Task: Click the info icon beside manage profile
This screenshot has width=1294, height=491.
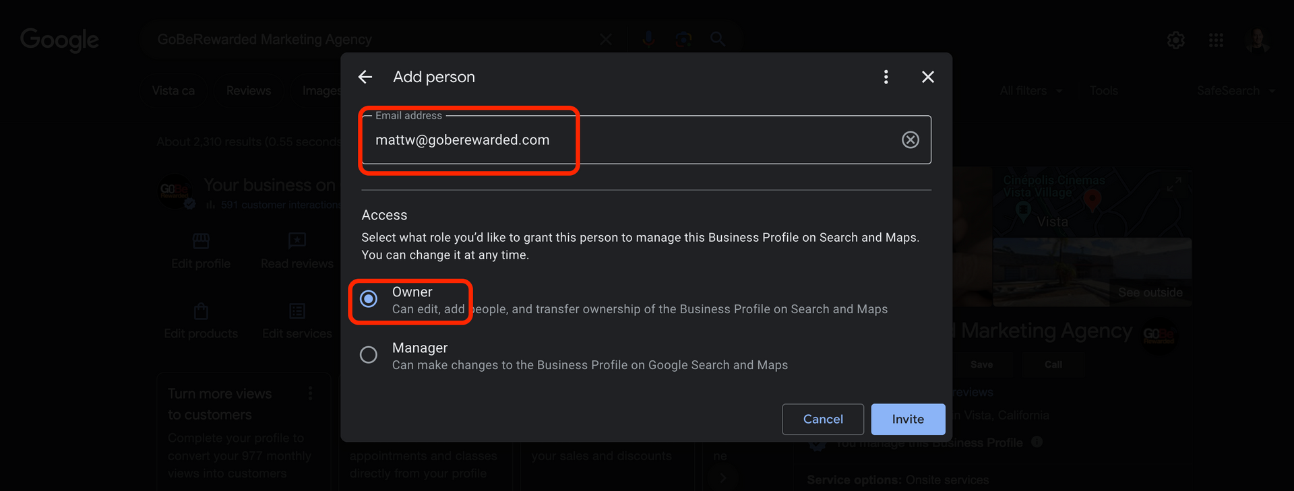Action: coord(1037,442)
